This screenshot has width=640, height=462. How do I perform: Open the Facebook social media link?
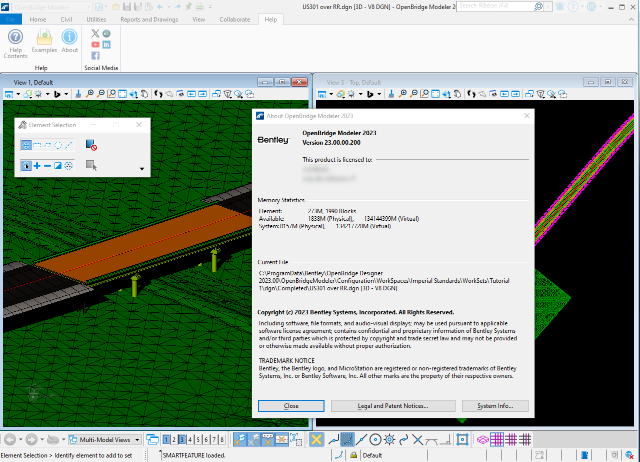[x=95, y=56]
